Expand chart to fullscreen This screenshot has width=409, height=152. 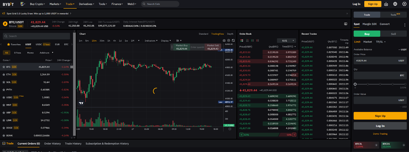click(x=233, y=41)
